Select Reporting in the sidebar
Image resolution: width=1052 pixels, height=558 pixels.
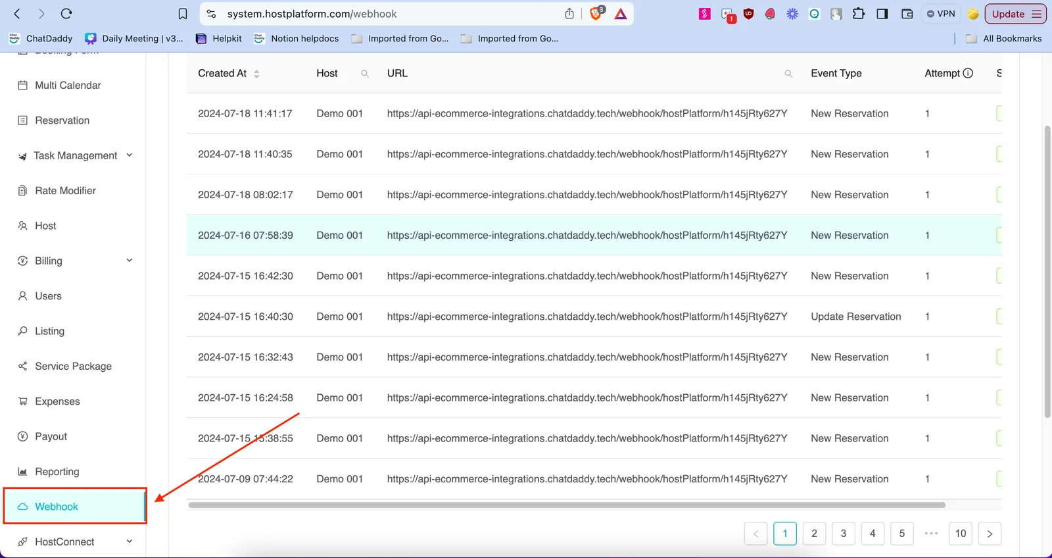(57, 472)
